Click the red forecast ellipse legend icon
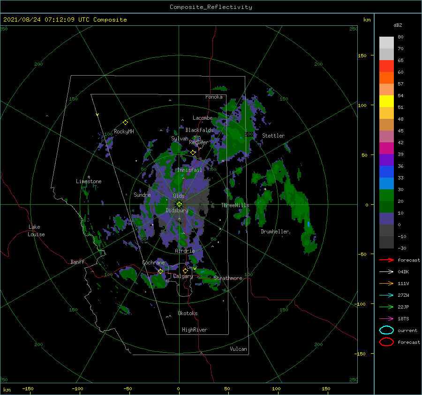Viewport: 422px width, 395px height. tap(386, 342)
